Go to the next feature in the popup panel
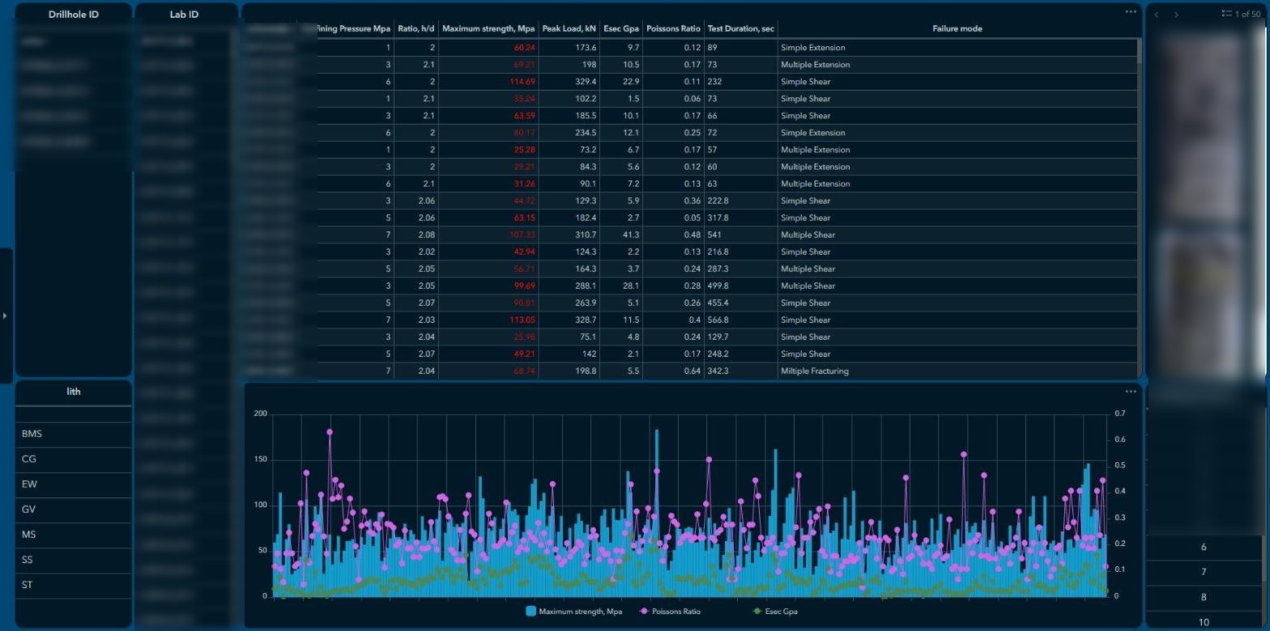Viewport: 1270px width, 631px height. [x=1176, y=14]
